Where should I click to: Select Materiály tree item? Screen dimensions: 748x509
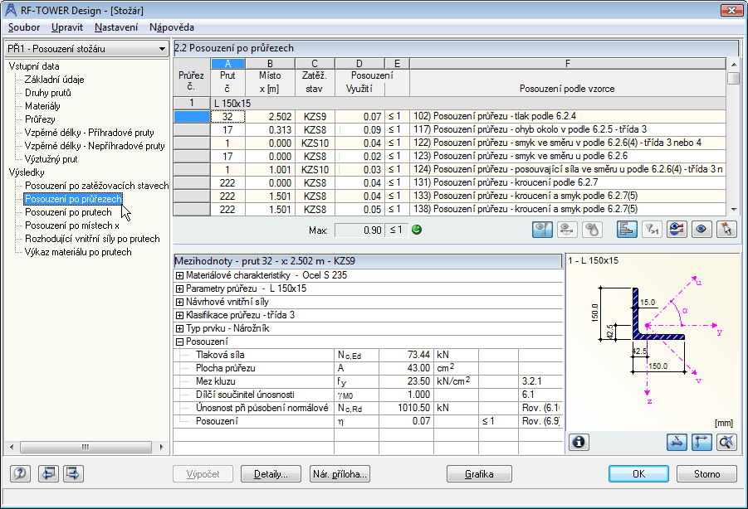click(42, 106)
